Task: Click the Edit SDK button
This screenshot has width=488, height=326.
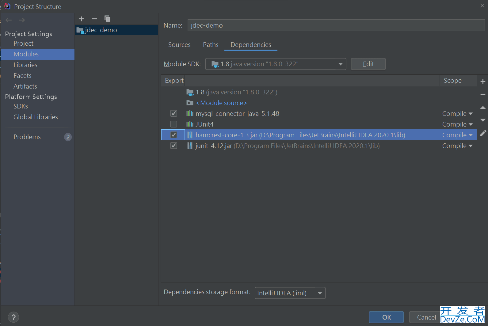Action: (368, 64)
